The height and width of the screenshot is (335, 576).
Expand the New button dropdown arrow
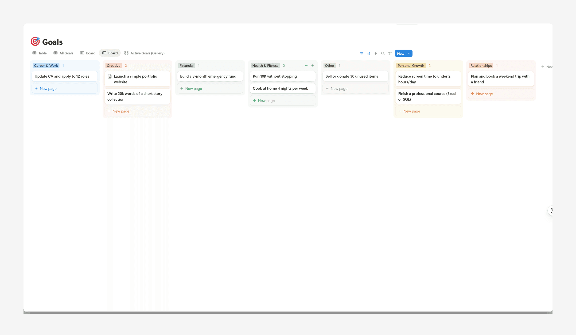(x=409, y=53)
